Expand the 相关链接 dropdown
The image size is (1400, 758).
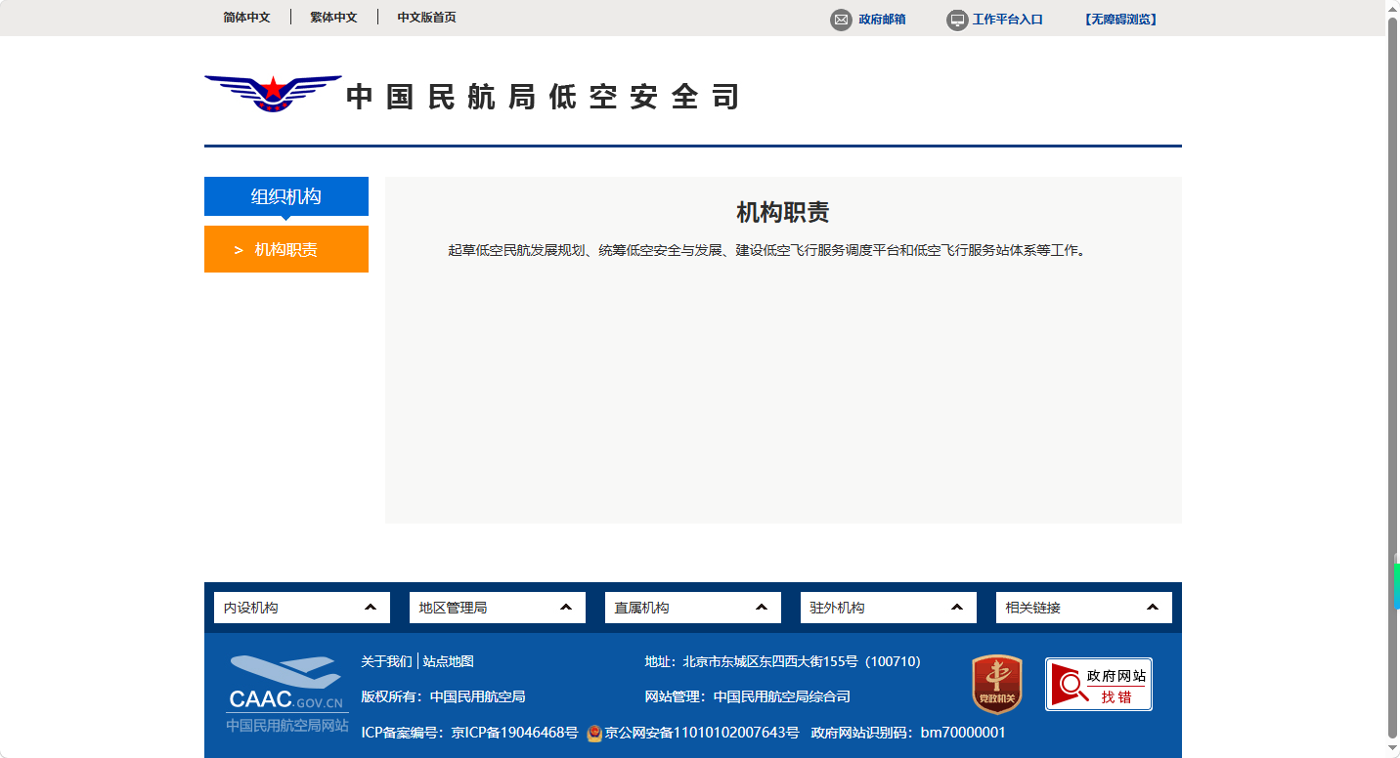[1084, 608]
